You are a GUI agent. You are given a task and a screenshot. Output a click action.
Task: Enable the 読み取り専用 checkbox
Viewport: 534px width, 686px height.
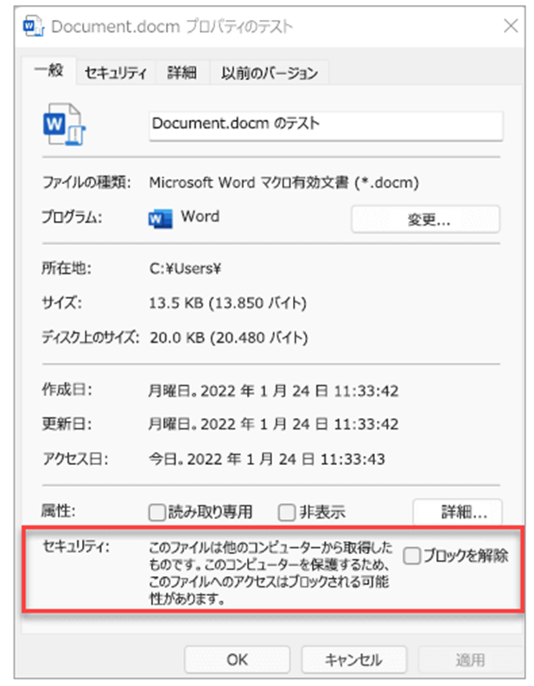(156, 512)
